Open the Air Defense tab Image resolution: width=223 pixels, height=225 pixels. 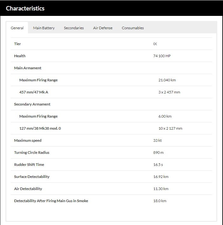click(103, 28)
